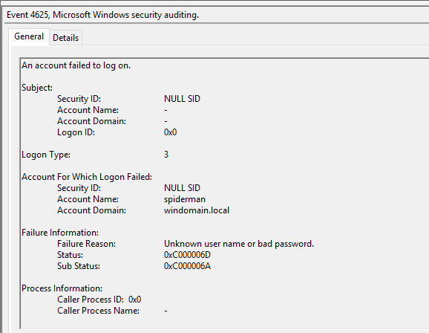Click the 'Caller Process ID: 0x0' line
The height and width of the screenshot is (333, 429).
pos(99,300)
